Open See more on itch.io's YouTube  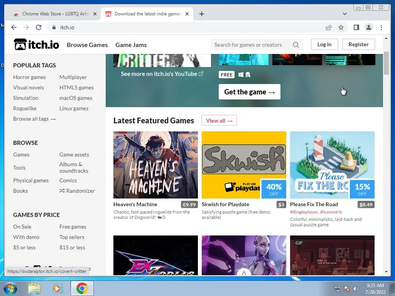[162, 74]
